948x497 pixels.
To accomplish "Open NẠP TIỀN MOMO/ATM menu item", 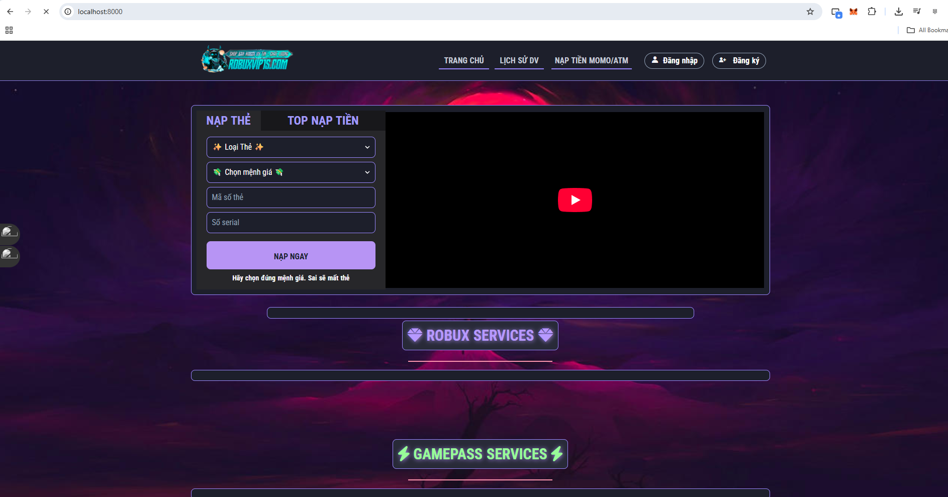I will click(591, 61).
